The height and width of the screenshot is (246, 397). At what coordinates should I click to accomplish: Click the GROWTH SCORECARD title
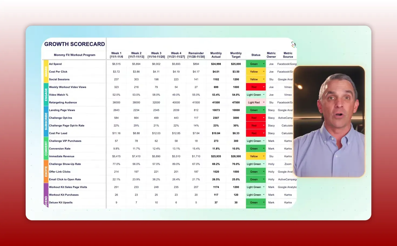point(74,44)
